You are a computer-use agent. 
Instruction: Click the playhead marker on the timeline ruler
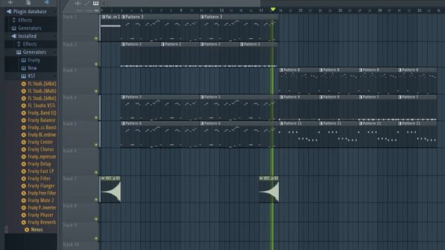(x=273, y=9)
